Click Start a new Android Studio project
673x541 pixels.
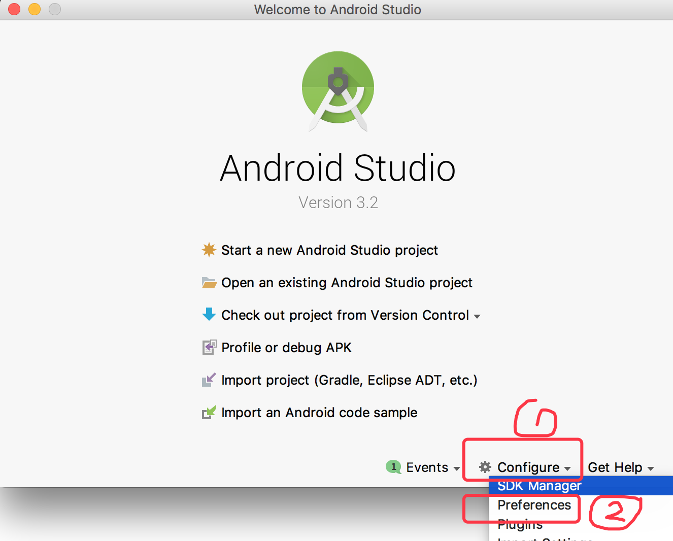[x=329, y=250]
